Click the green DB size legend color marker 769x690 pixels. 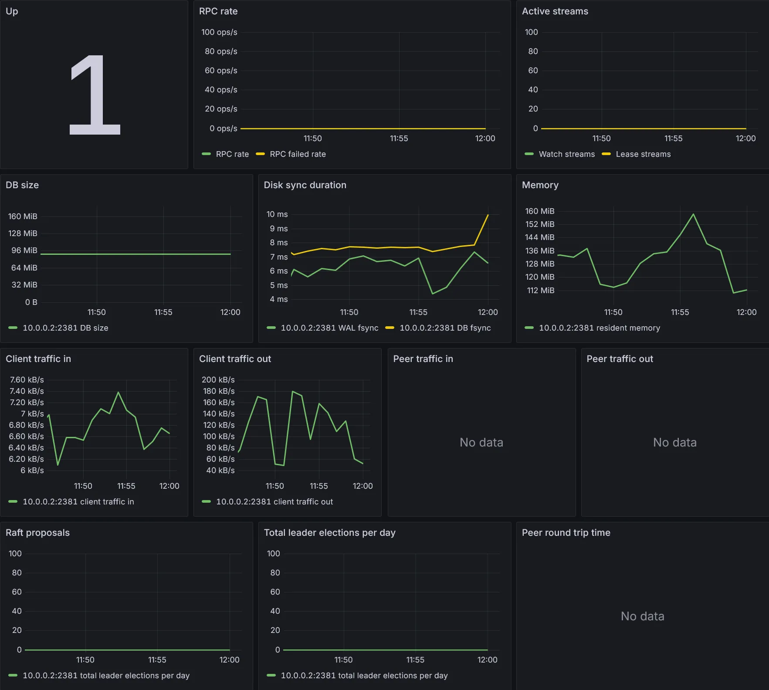pyautogui.click(x=13, y=328)
